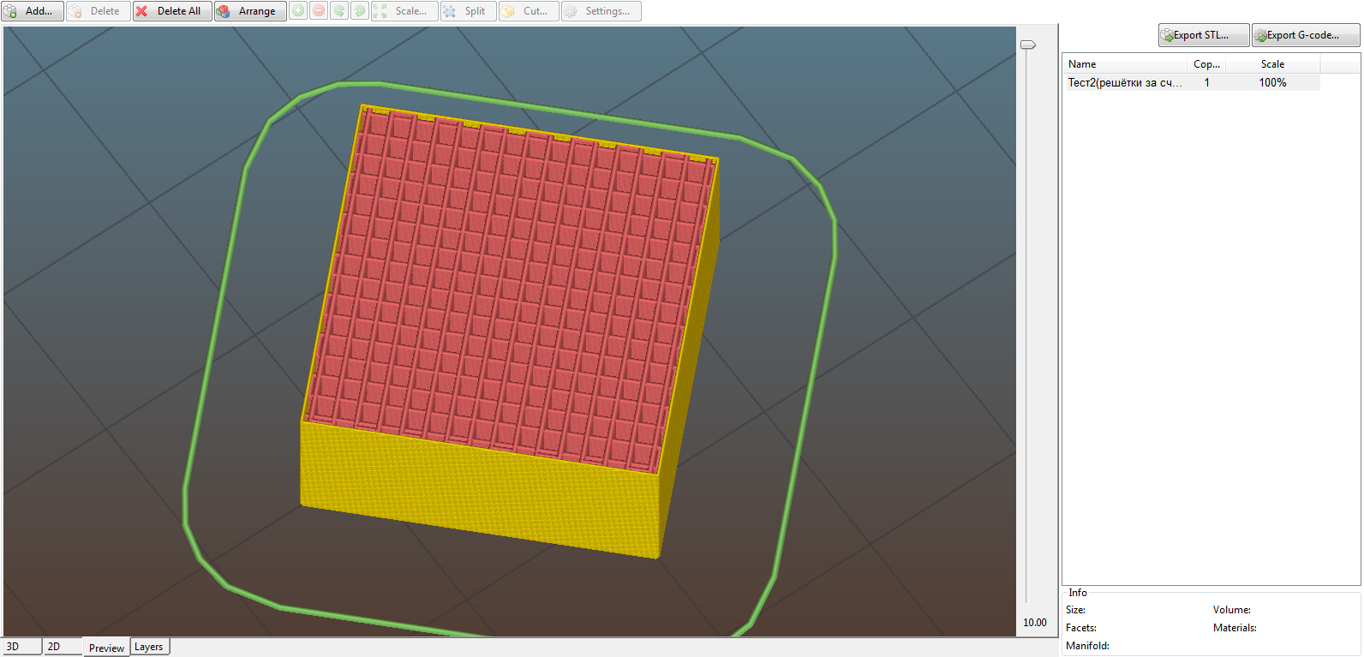Screen dimensions: 1364x657
Task: Click Export STL... button
Action: pos(1203,35)
